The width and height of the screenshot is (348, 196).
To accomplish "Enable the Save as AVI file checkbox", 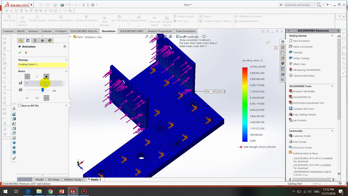I will [20, 106].
